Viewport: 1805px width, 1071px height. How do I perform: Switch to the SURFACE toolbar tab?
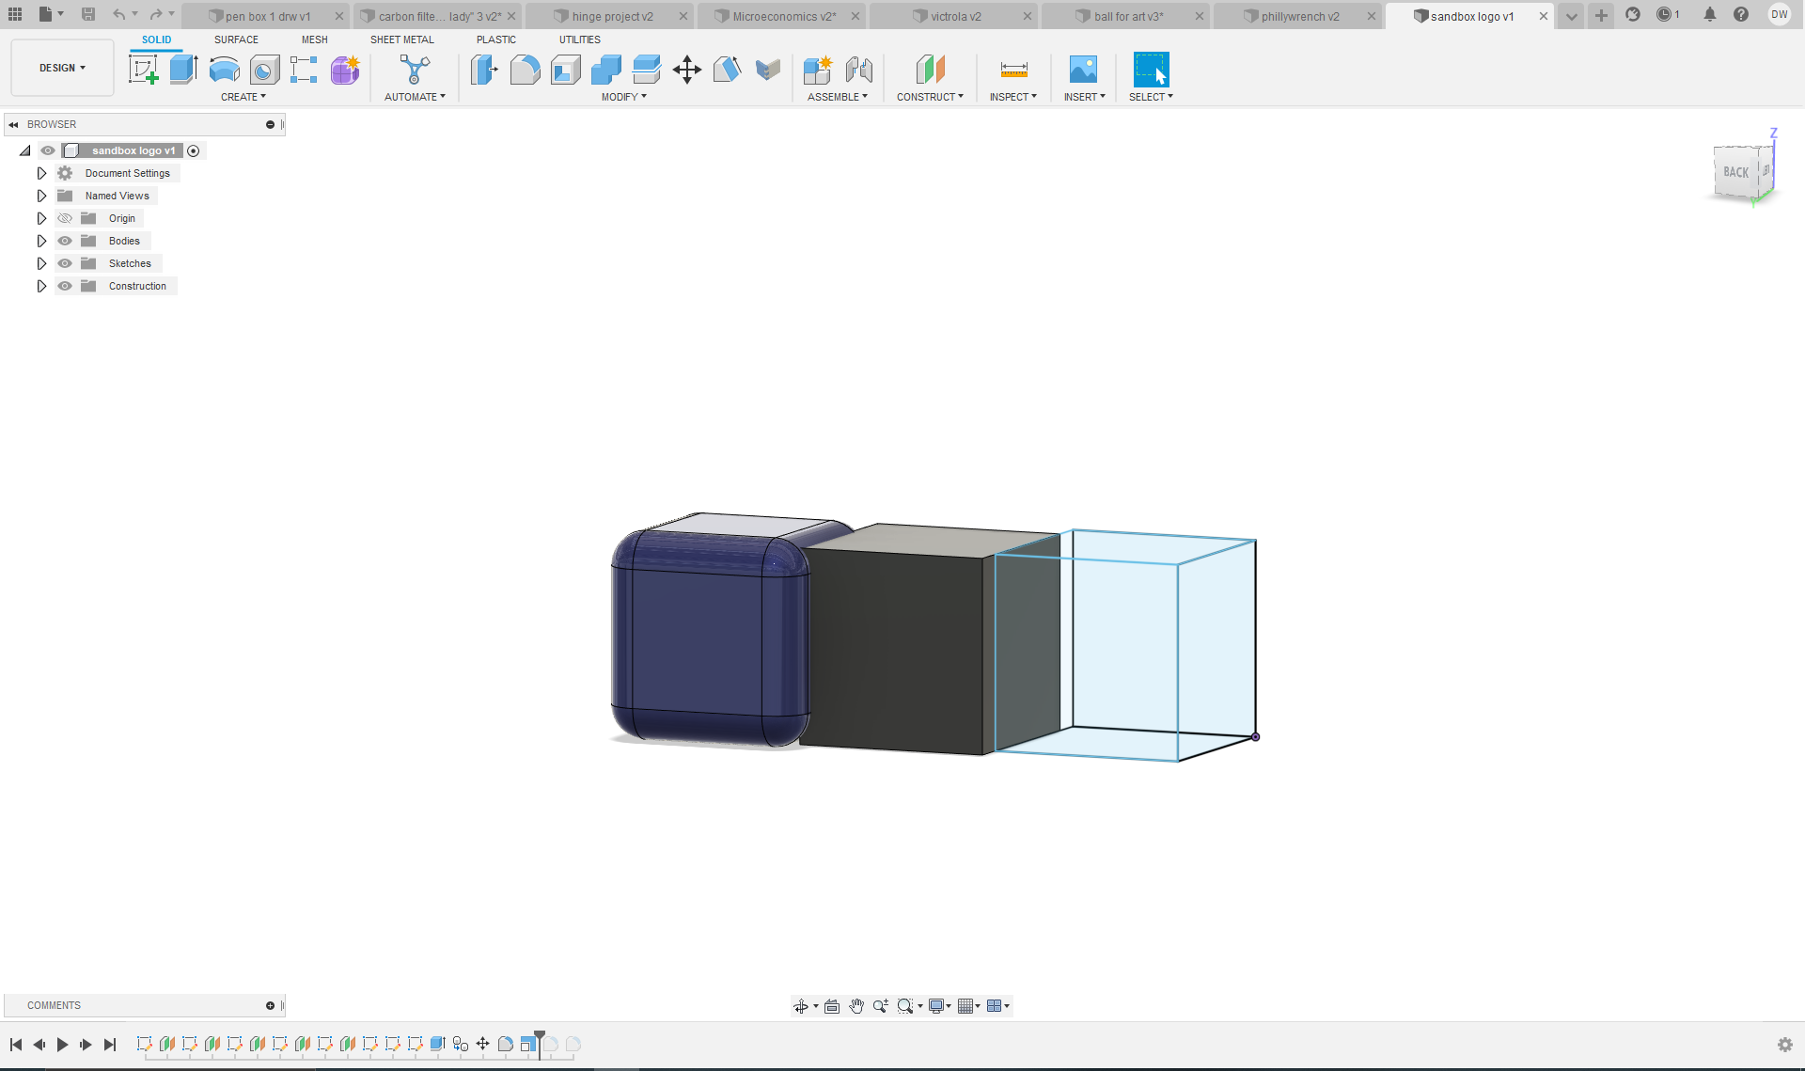tap(234, 39)
